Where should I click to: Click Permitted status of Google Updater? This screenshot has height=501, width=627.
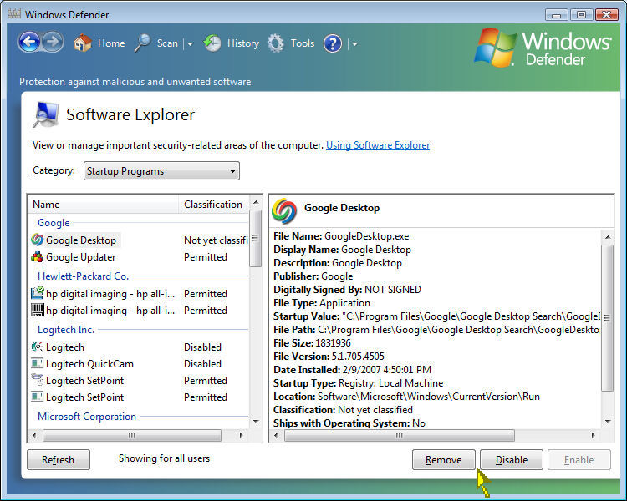[x=205, y=257]
